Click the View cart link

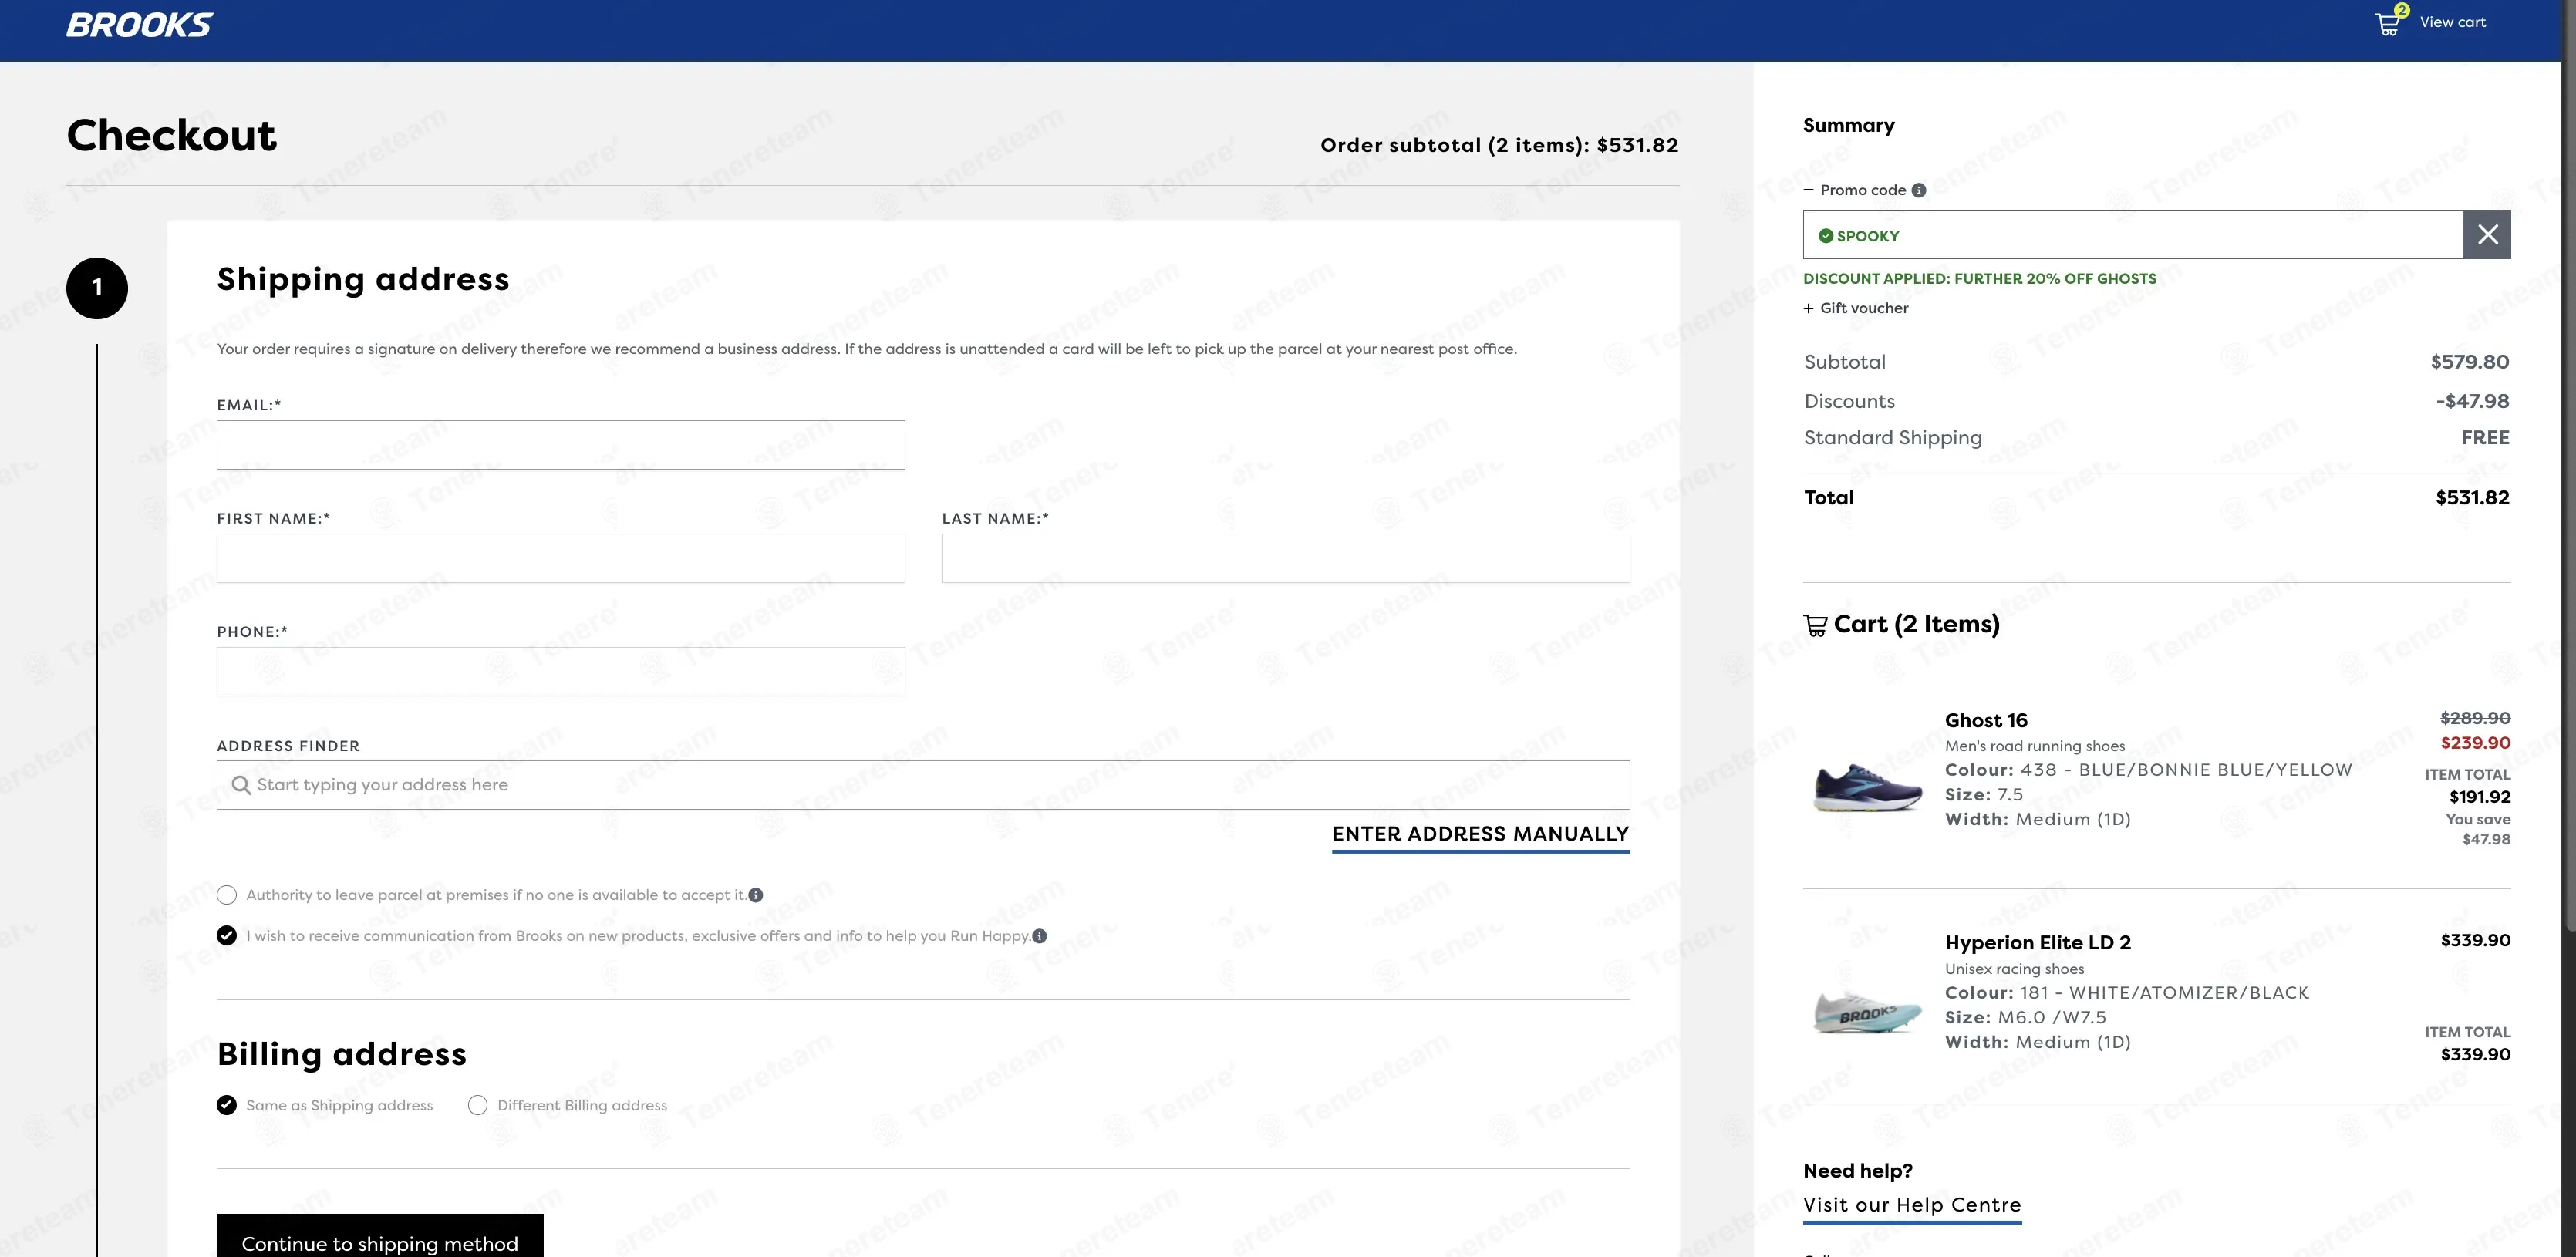pos(2452,22)
